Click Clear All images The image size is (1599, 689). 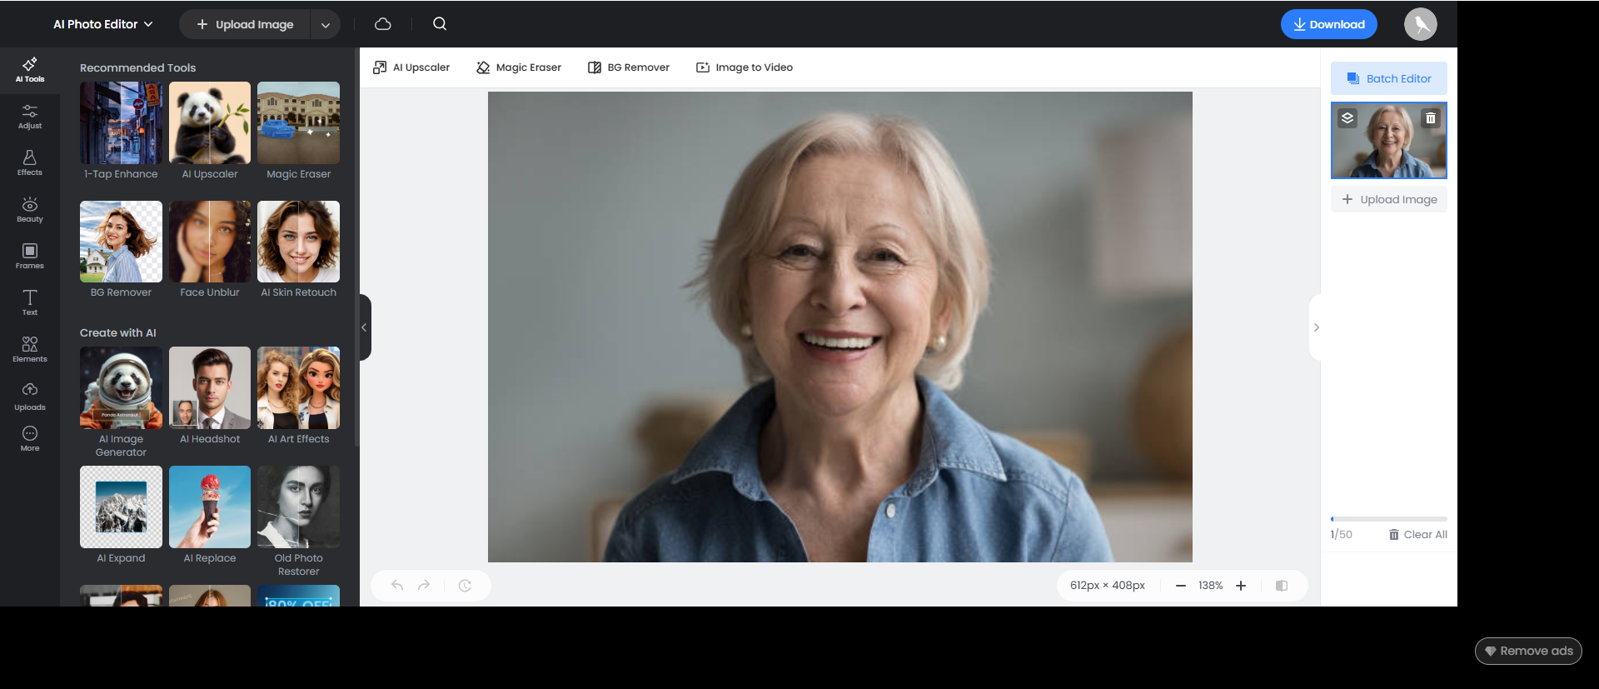(x=1417, y=535)
